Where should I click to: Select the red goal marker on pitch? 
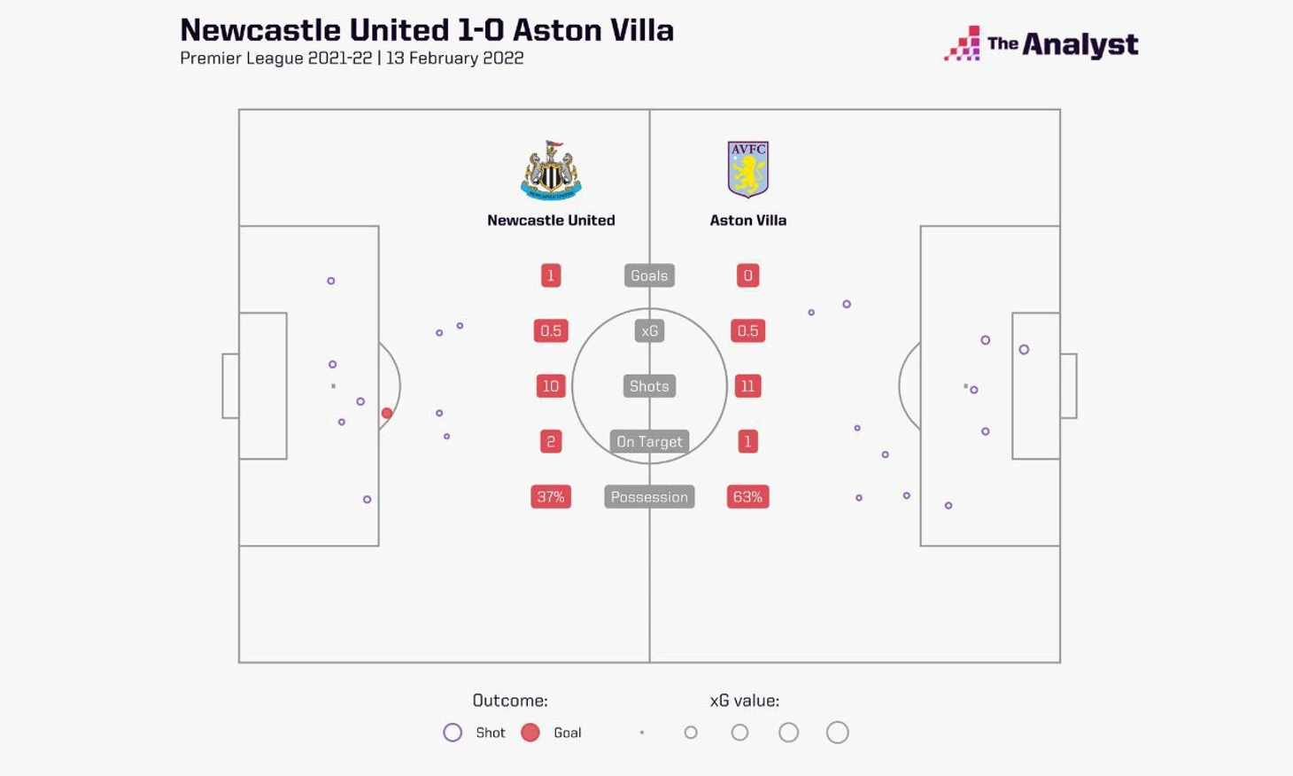tap(387, 414)
